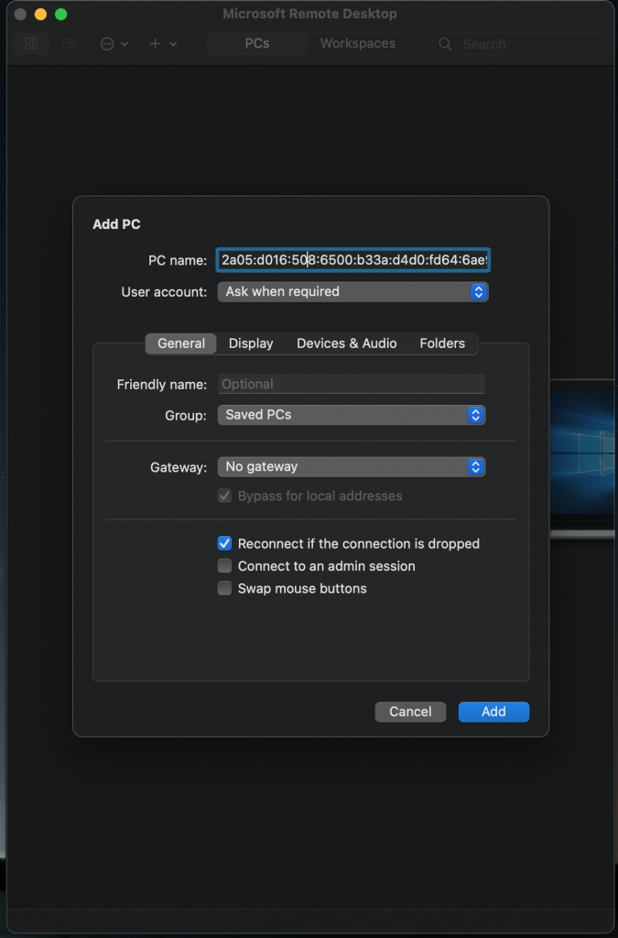
Task: Click the plus add icon in the toolbar
Action: [x=156, y=44]
